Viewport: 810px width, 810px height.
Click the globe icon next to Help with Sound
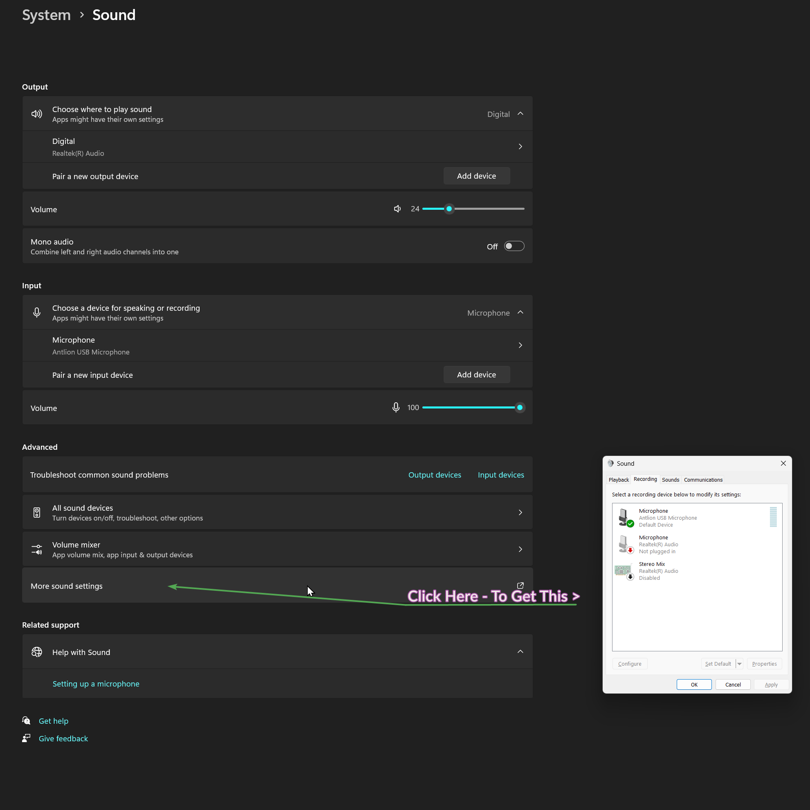click(x=37, y=652)
